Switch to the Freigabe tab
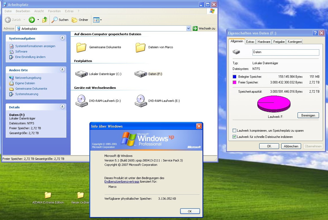 (279, 42)
